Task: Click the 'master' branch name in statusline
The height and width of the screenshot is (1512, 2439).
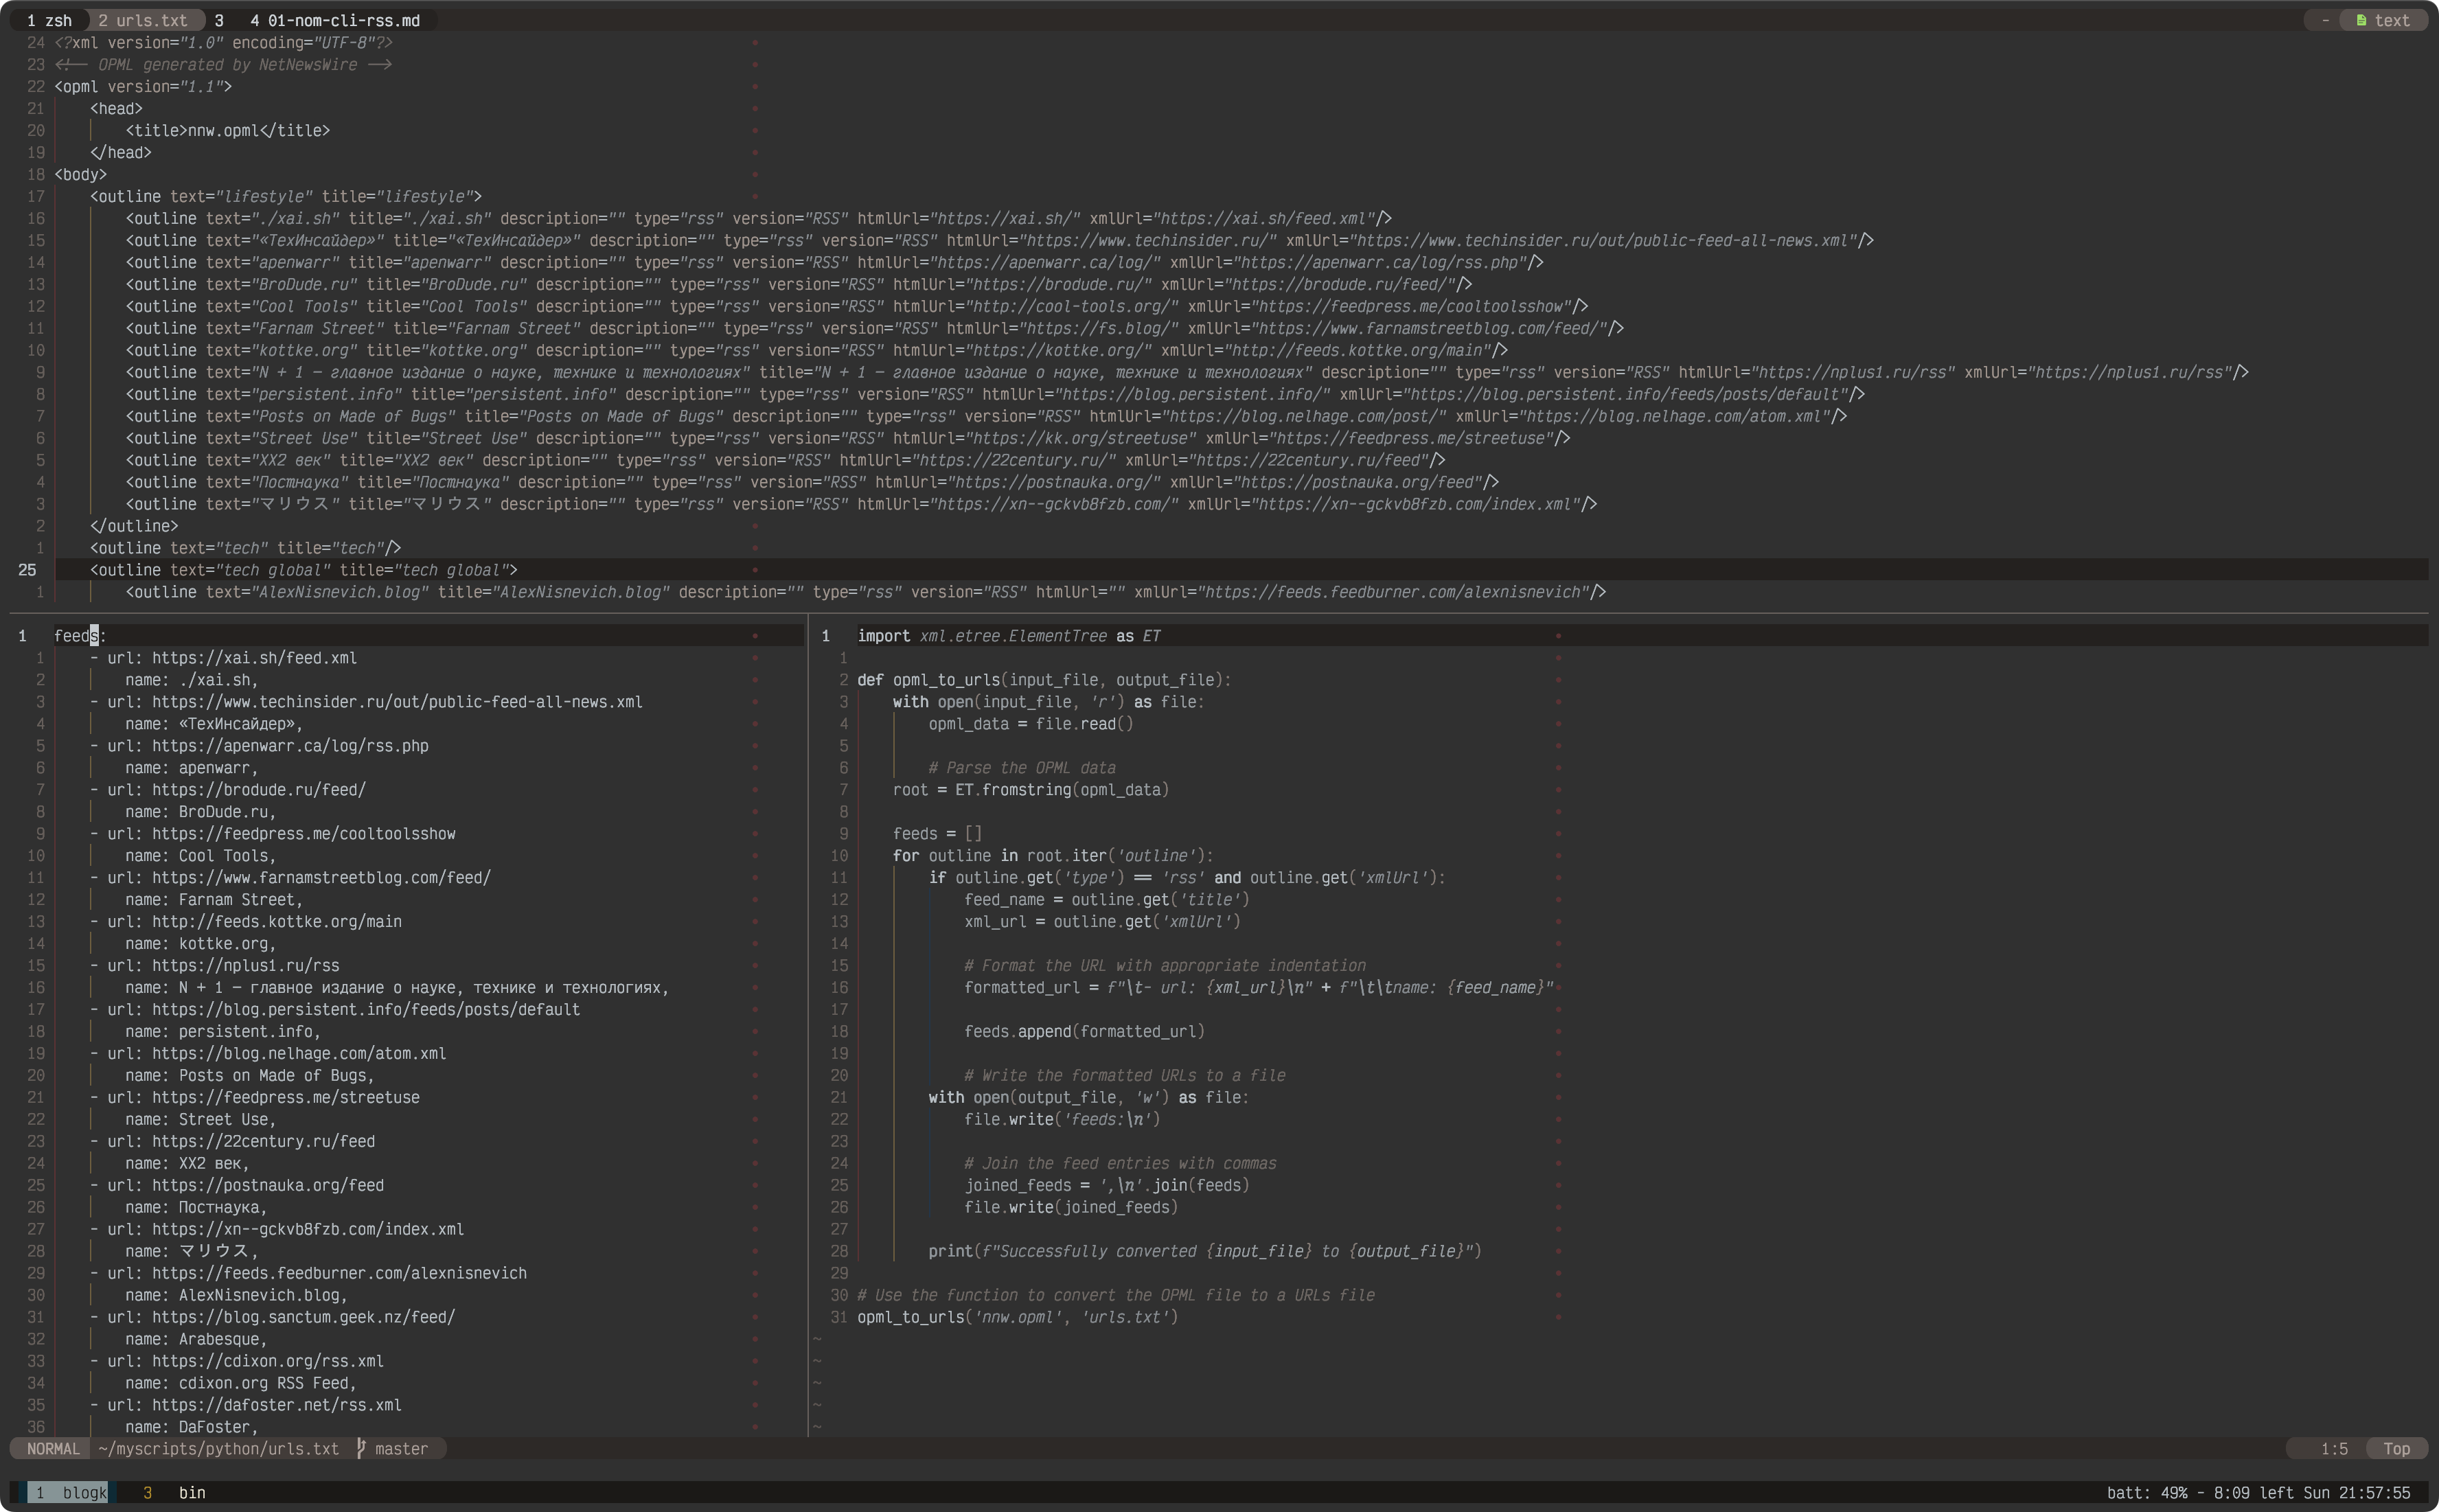Action: click(x=401, y=1448)
